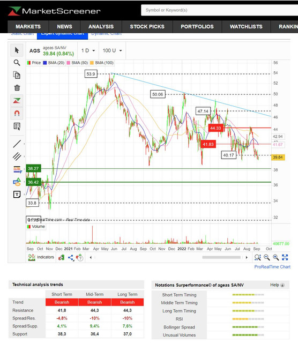The height and width of the screenshot is (343, 298).
Task: Click the 53.9 price level label
Action: tap(91, 74)
